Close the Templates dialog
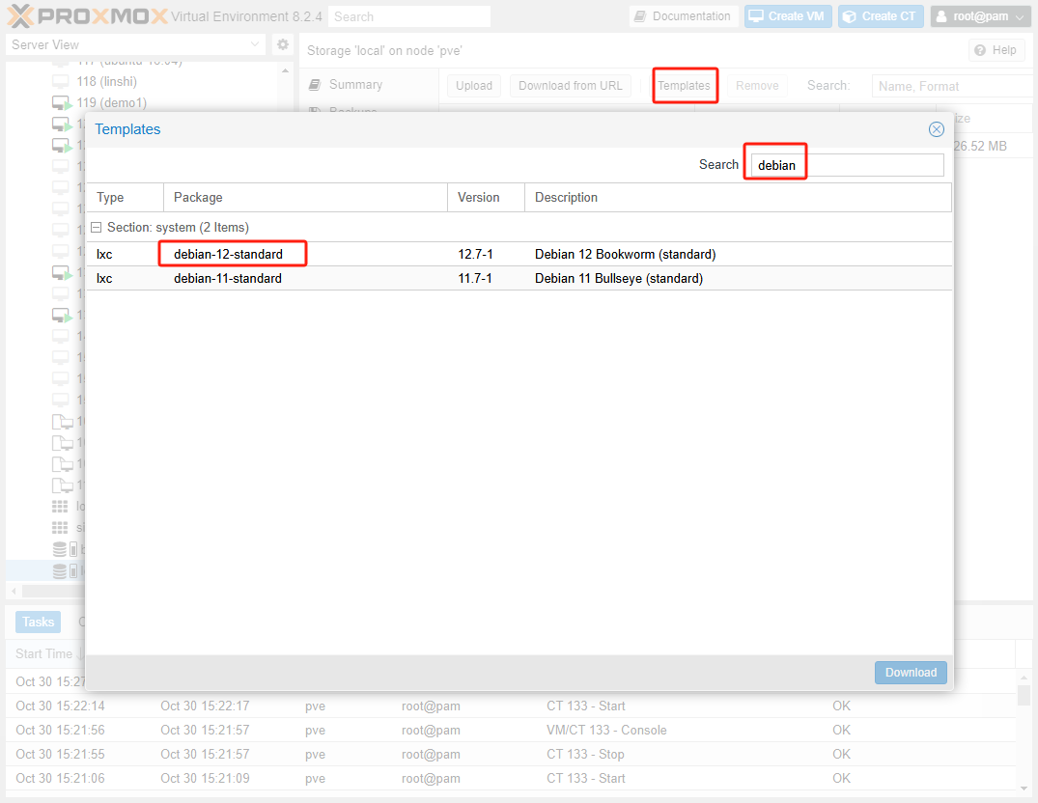 pos(936,129)
